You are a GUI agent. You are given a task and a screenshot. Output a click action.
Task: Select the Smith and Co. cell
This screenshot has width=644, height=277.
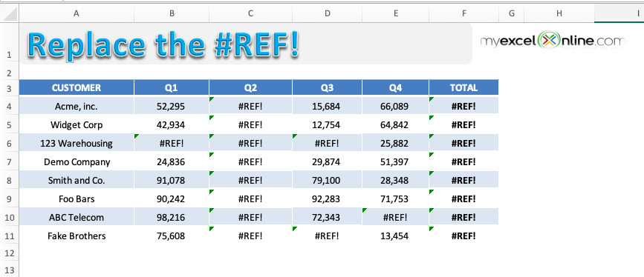point(77,180)
